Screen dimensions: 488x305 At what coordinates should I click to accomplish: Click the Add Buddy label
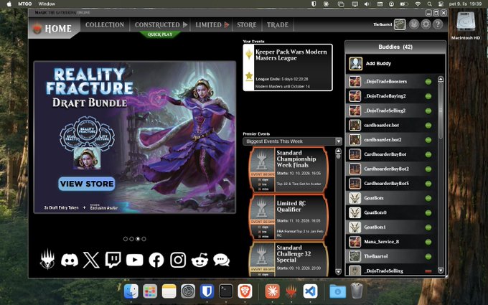pyautogui.click(x=378, y=63)
